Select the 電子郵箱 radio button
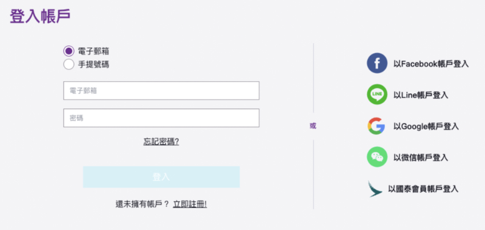The height and width of the screenshot is (230, 485). pyautogui.click(x=69, y=51)
